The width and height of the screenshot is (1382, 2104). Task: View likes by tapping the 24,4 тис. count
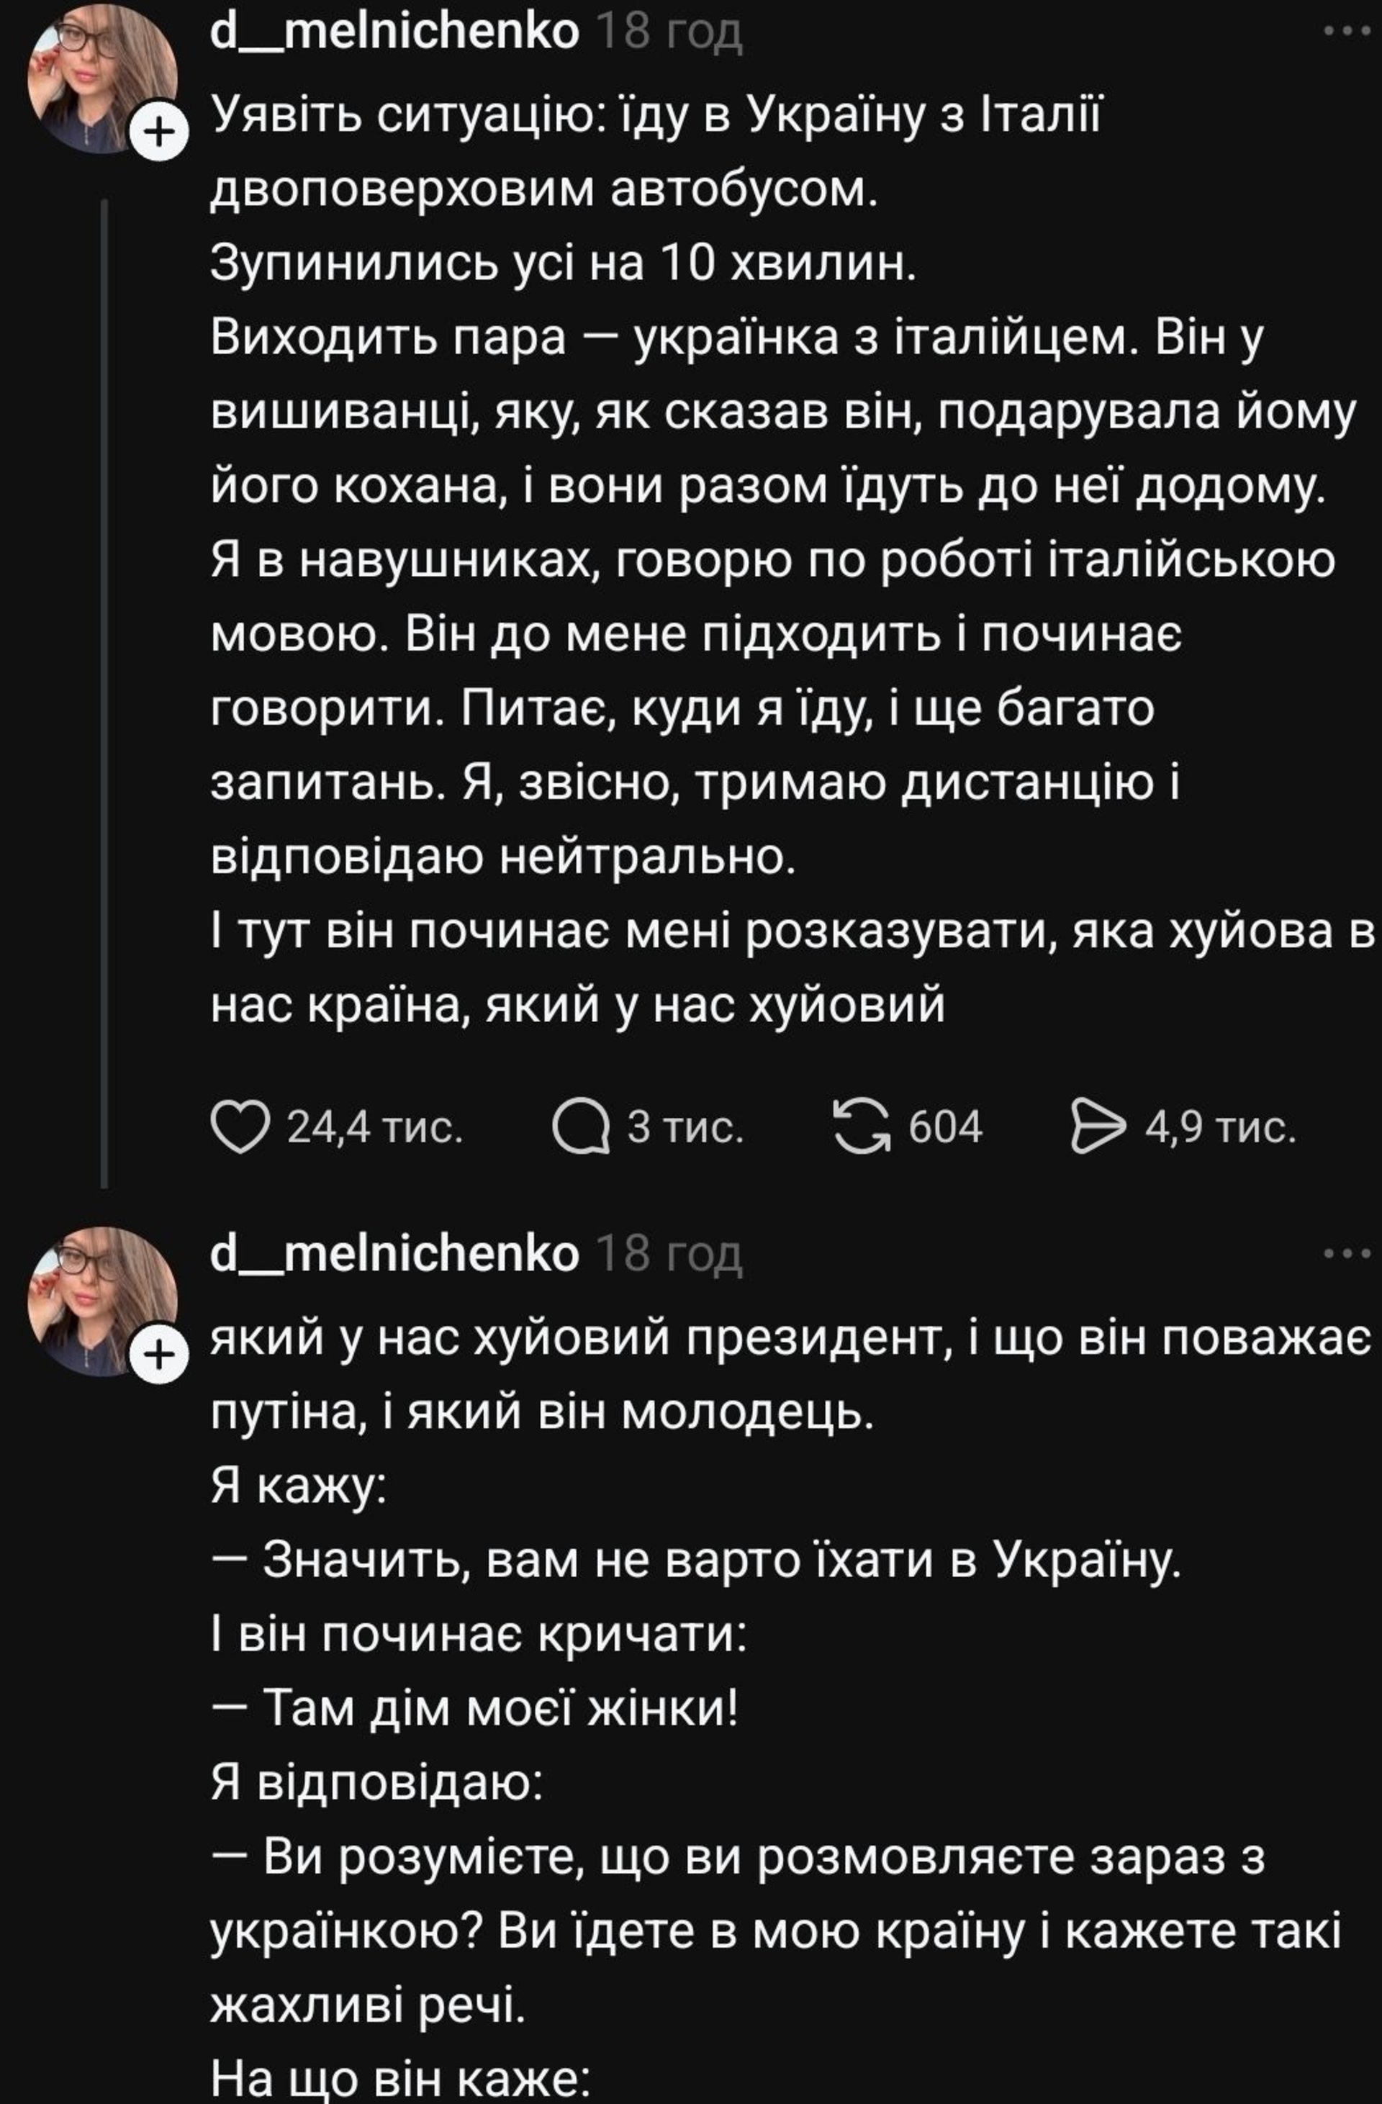[375, 1127]
